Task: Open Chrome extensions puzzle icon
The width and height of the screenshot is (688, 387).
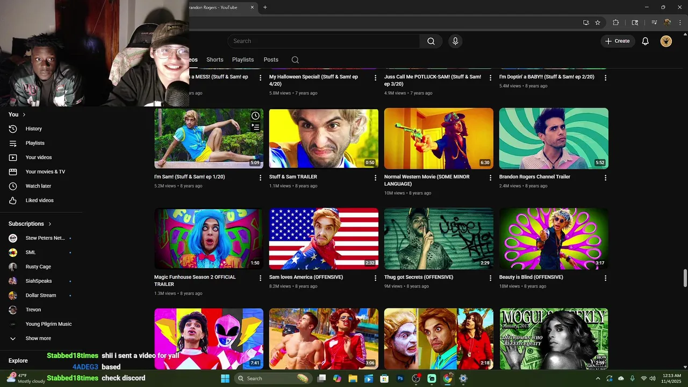Action: 616,23
